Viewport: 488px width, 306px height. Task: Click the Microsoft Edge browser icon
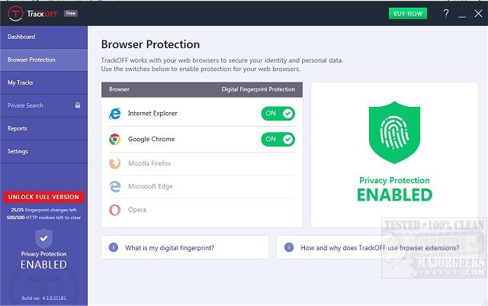coord(115,186)
